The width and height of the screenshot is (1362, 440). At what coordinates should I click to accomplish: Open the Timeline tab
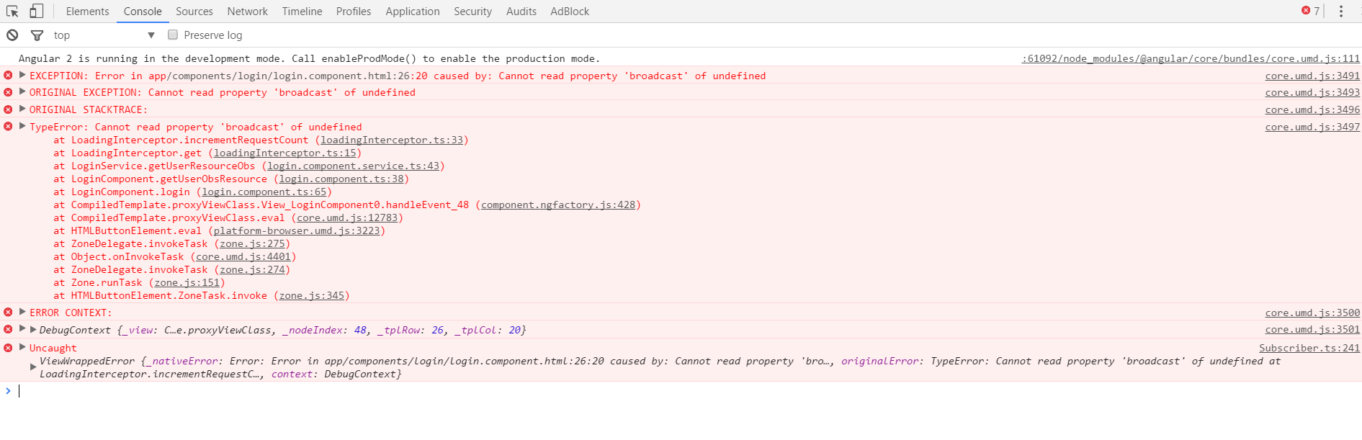tap(302, 12)
